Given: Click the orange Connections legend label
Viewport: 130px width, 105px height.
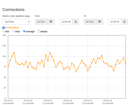Looking at the screenshot, I should 12,28.
